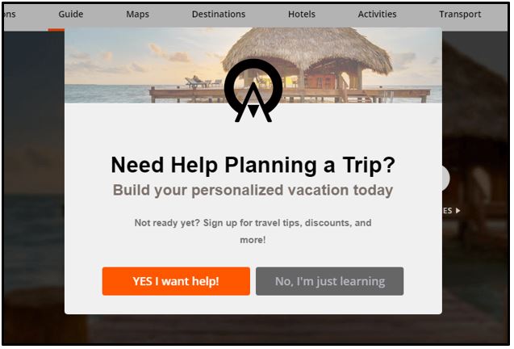The image size is (514, 349).
Task: Click the lounge chairs on the dock image
Action: pos(203,82)
